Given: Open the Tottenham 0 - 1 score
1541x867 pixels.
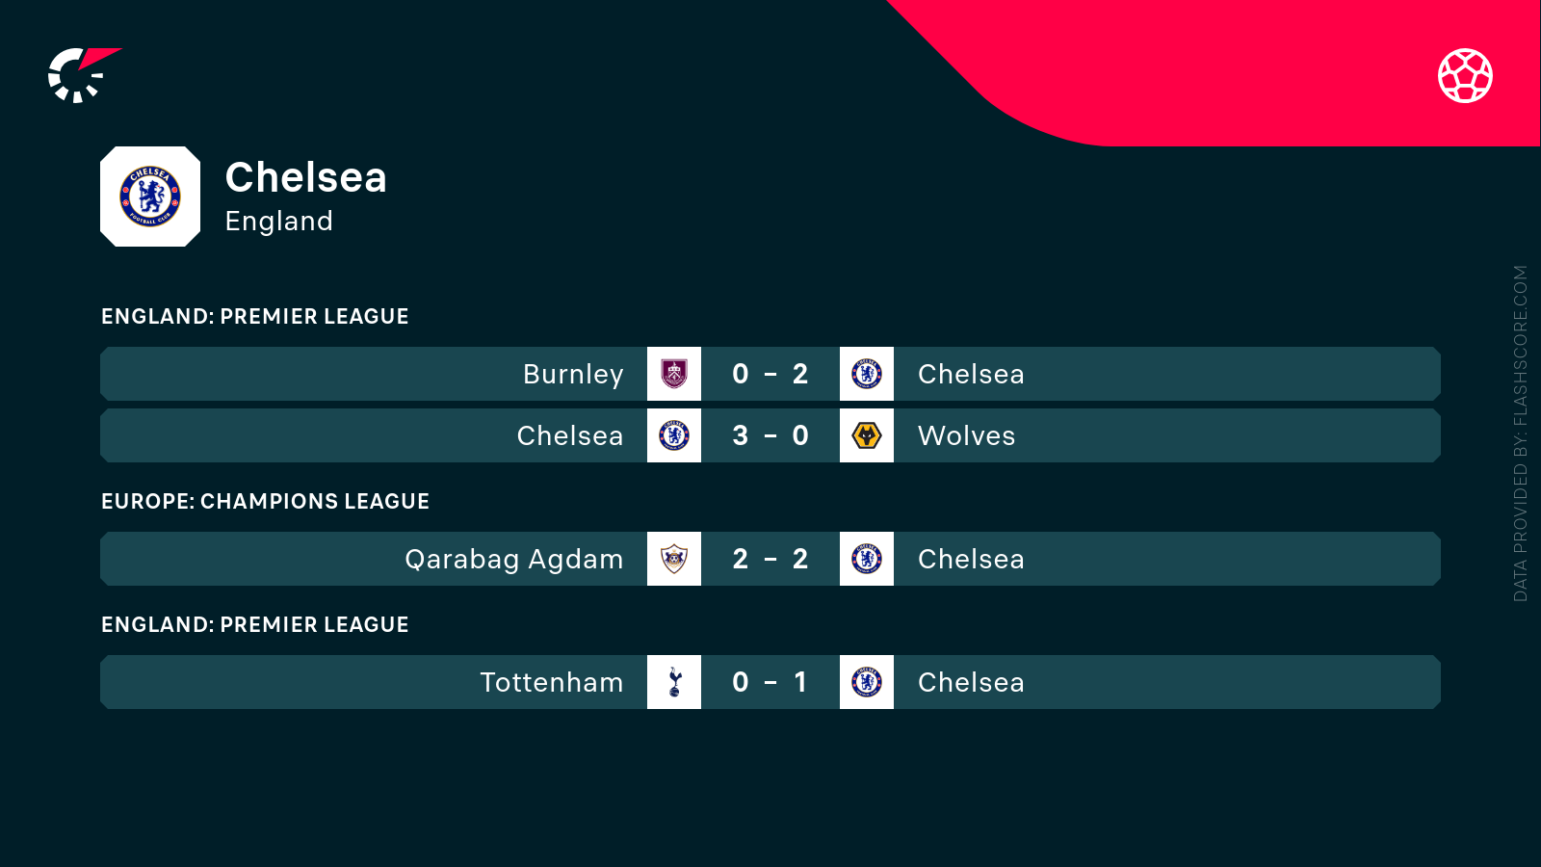Looking at the screenshot, I should (770, 682).
